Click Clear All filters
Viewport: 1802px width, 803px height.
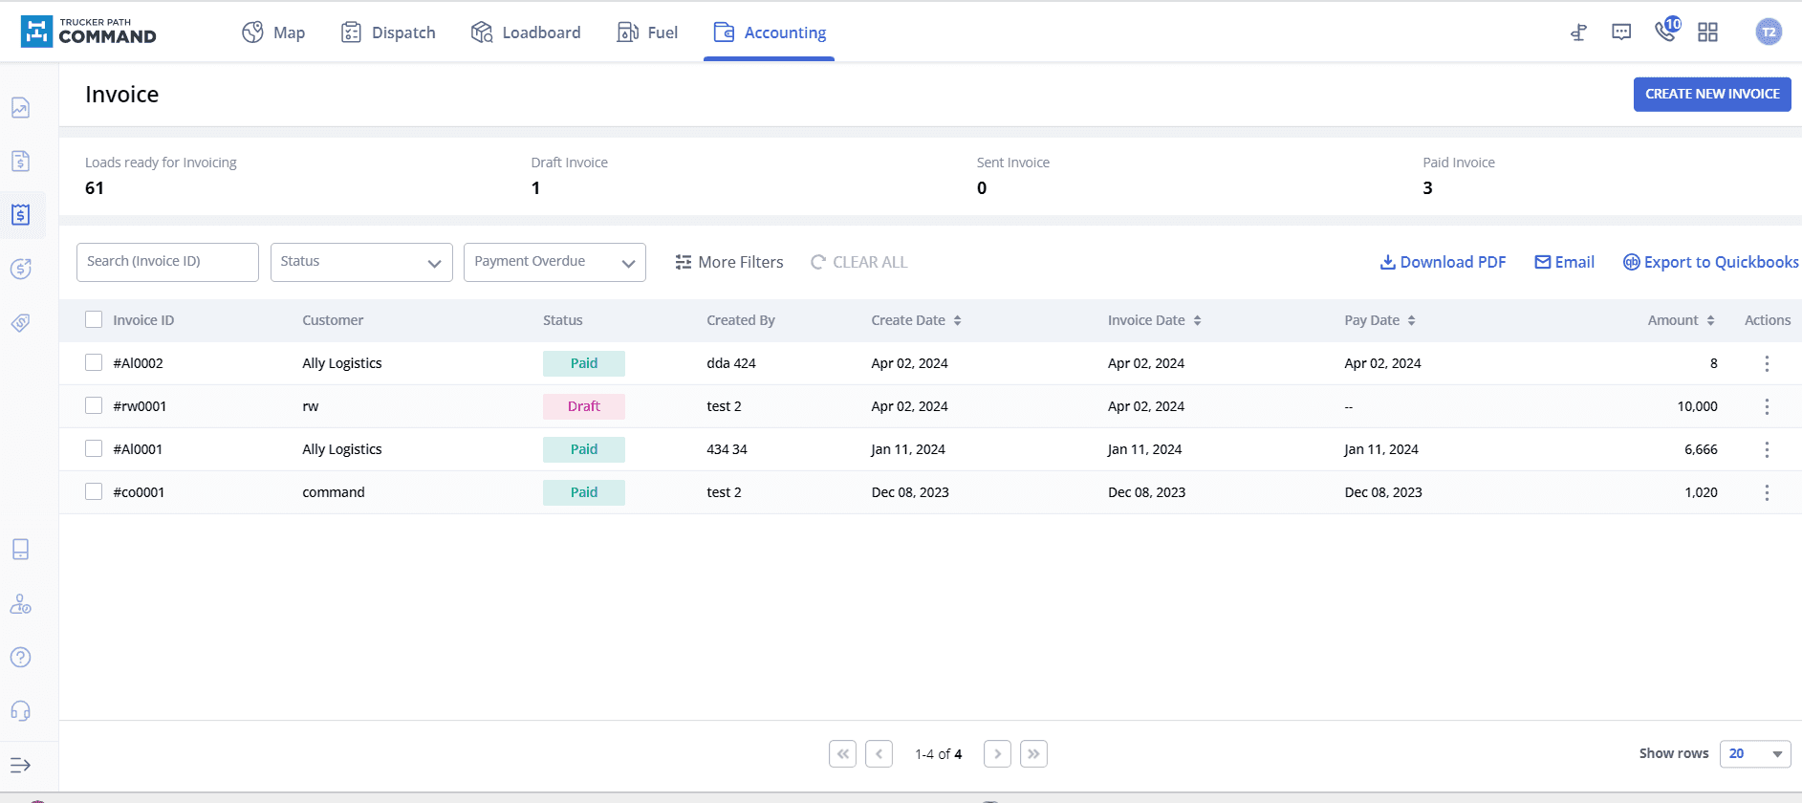[859, 262]
